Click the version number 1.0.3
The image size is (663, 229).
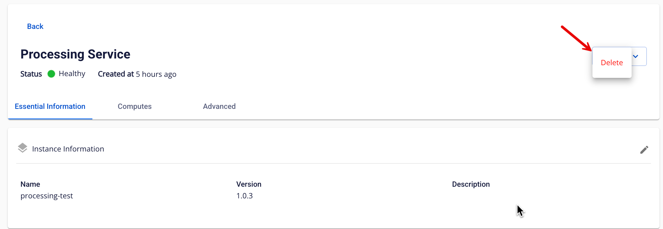244,196
